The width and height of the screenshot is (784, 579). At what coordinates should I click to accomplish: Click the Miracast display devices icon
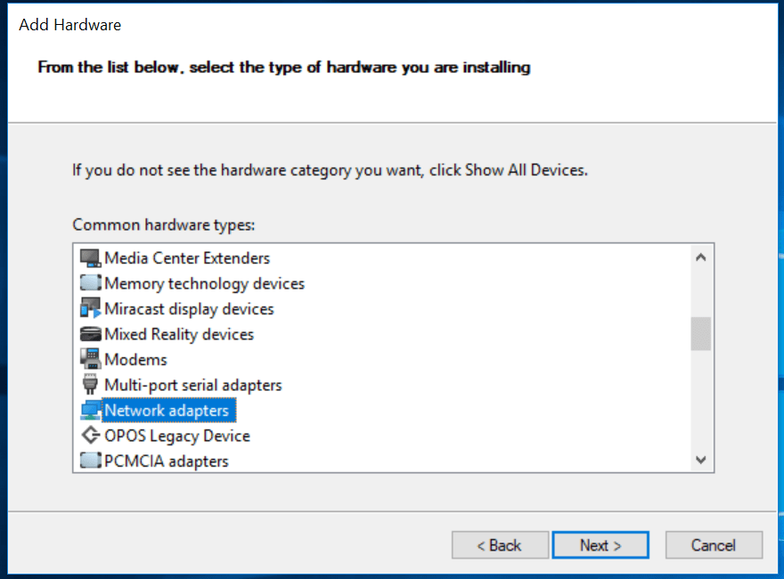(89, 308)
